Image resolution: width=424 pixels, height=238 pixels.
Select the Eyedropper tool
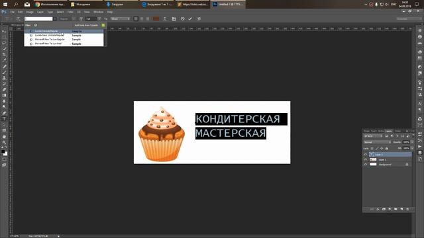(4, 60)
